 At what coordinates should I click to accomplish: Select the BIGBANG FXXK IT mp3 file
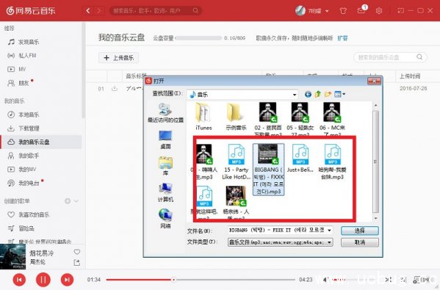tap(269, 169)
